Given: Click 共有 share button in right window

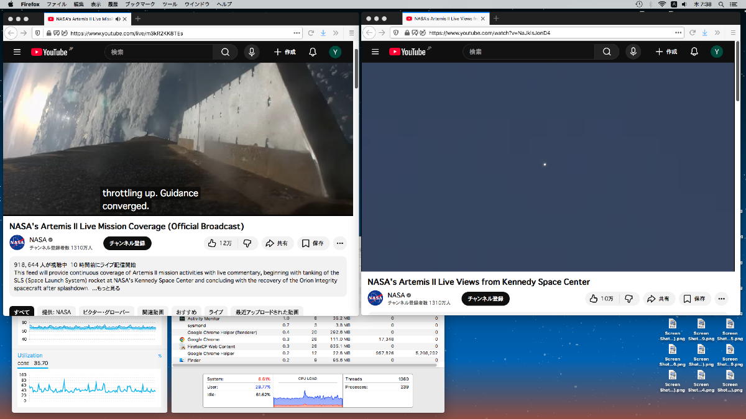Looking at the screenshot, I should pos(659,299).
